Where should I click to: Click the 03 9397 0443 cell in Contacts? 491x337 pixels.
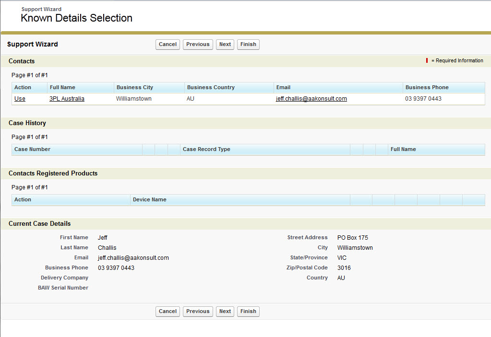pos(423,99)
